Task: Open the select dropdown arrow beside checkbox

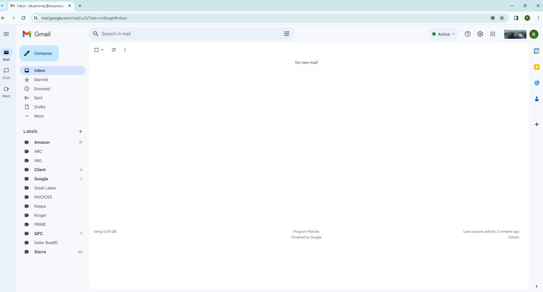Action: click(x=102, y=50)
